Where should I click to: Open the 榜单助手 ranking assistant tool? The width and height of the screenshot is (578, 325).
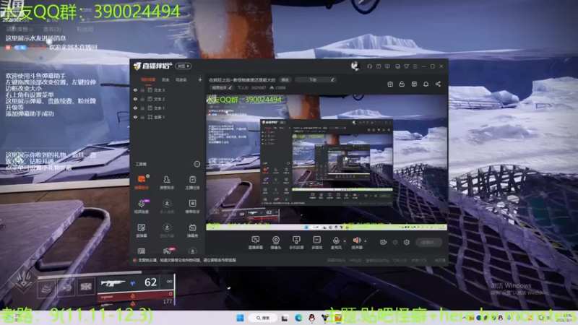coord(192,206)
